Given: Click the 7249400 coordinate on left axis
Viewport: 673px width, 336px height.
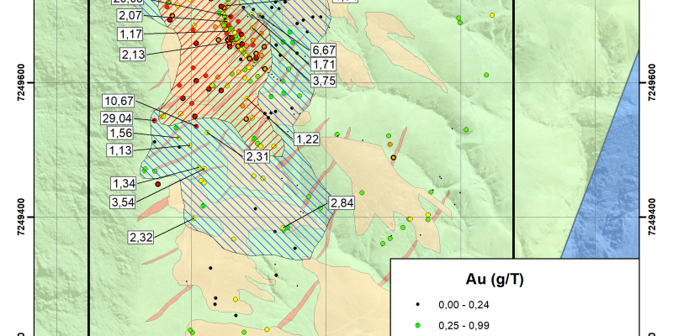Looking at the screenshot, I should pos(32,217).
